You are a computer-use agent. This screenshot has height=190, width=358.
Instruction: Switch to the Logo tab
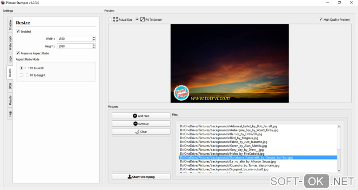10,59
